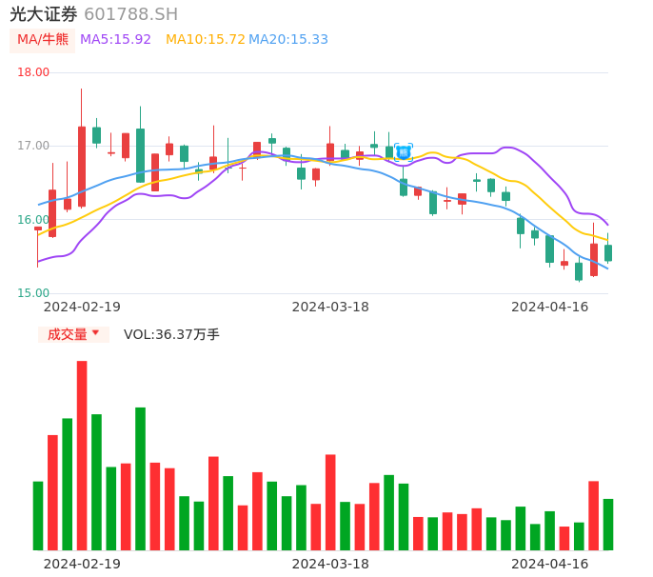
Task: Click the 2024-02-19 date label under price chart
Action: 82,307
